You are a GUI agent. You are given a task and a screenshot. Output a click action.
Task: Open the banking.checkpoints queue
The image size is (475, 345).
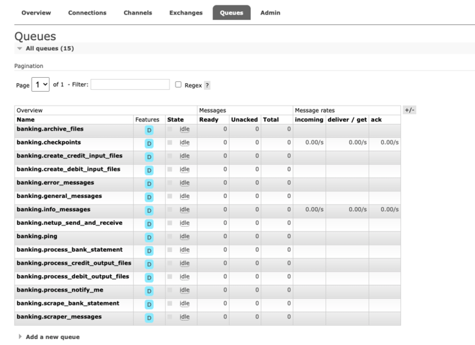(x=49, y=142)
